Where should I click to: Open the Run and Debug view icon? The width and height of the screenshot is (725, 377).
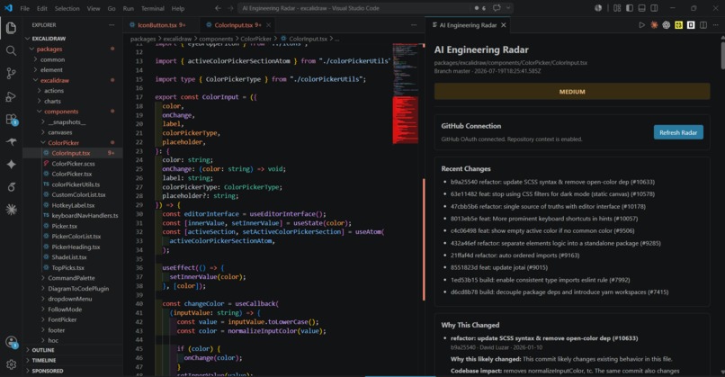click(x=11, y=96)
